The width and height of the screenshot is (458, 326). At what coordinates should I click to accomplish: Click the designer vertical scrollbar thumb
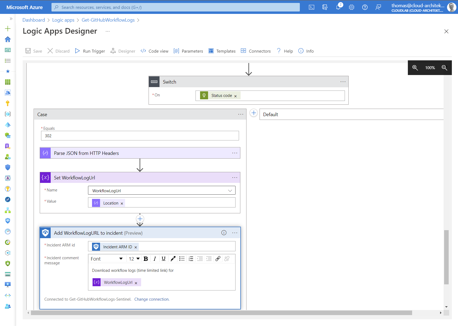click(x=446, y=257)
